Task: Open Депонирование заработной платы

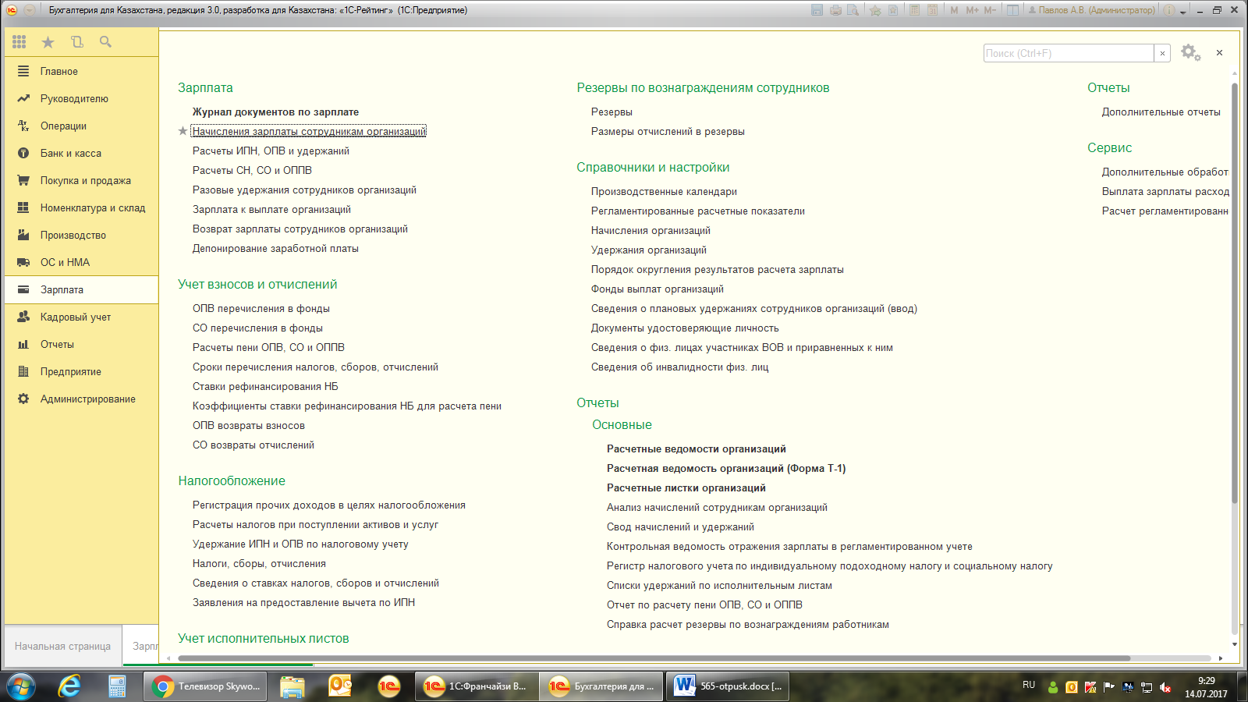Action: click(x=275, y=248)
